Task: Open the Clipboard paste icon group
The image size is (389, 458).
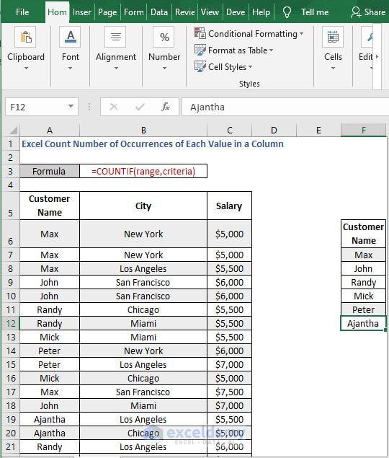Action: [25, 37]
